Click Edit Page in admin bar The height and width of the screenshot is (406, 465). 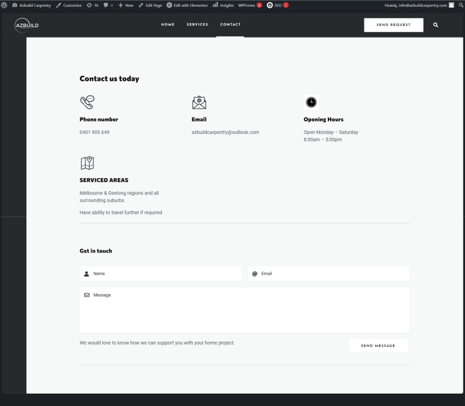(150, 5)
